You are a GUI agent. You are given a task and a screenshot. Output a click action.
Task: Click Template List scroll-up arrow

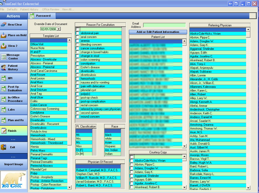coord(70,40)
